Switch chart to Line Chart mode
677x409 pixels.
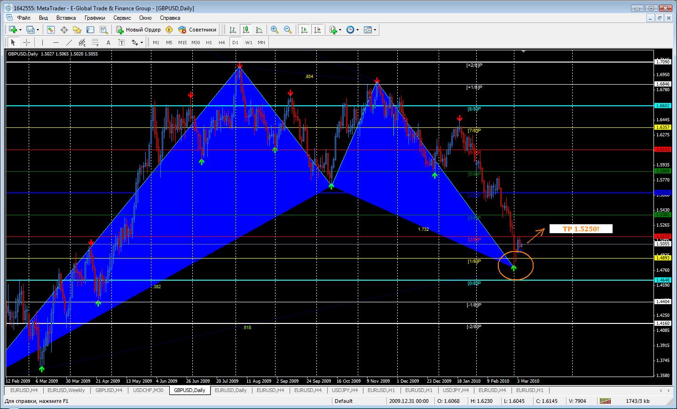(259, 30)
